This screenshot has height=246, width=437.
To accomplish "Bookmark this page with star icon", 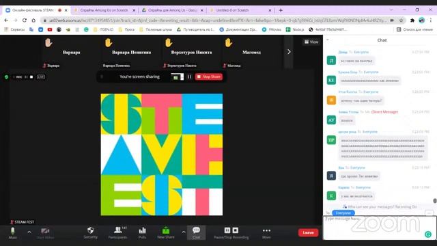I will [401, 20].
